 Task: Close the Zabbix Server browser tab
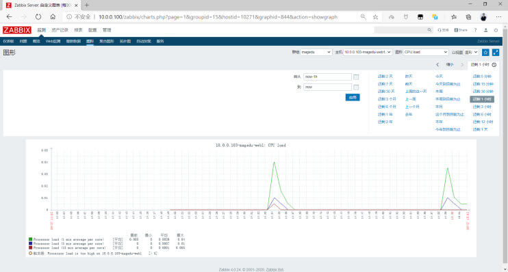tap(76, 5)
